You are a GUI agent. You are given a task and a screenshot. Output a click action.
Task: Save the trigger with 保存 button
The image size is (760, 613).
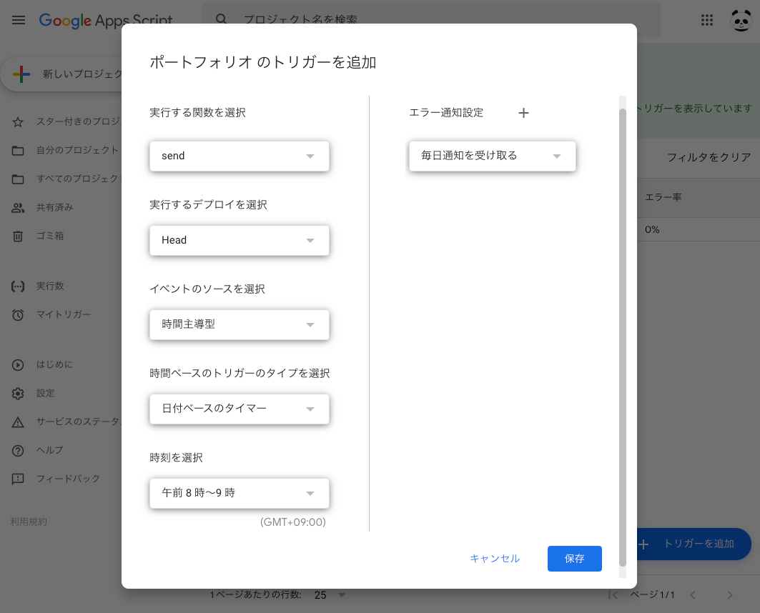click(575, 559)
